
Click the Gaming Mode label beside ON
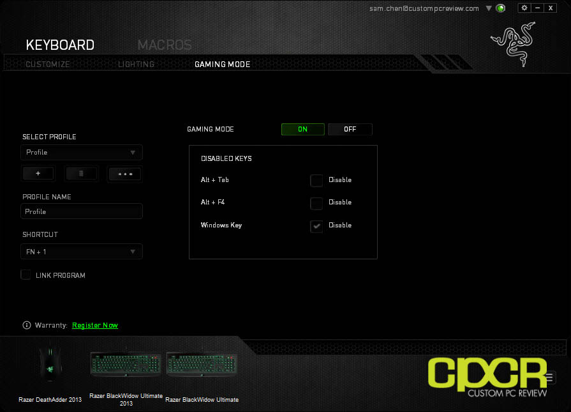tap(211, 129)
